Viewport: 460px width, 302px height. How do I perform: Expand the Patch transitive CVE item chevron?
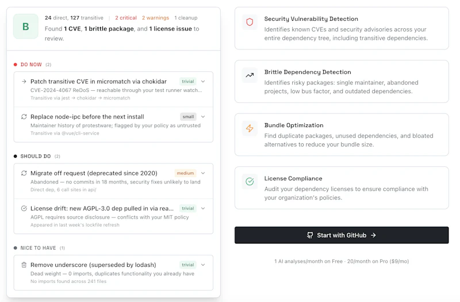point(203,81)
